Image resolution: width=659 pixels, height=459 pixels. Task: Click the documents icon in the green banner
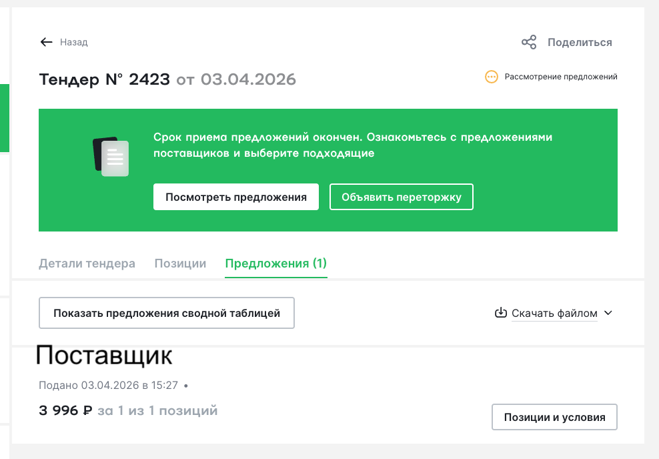pos(111,156)
